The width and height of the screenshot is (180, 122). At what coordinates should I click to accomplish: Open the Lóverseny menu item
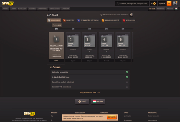click(x=66, y=9)
